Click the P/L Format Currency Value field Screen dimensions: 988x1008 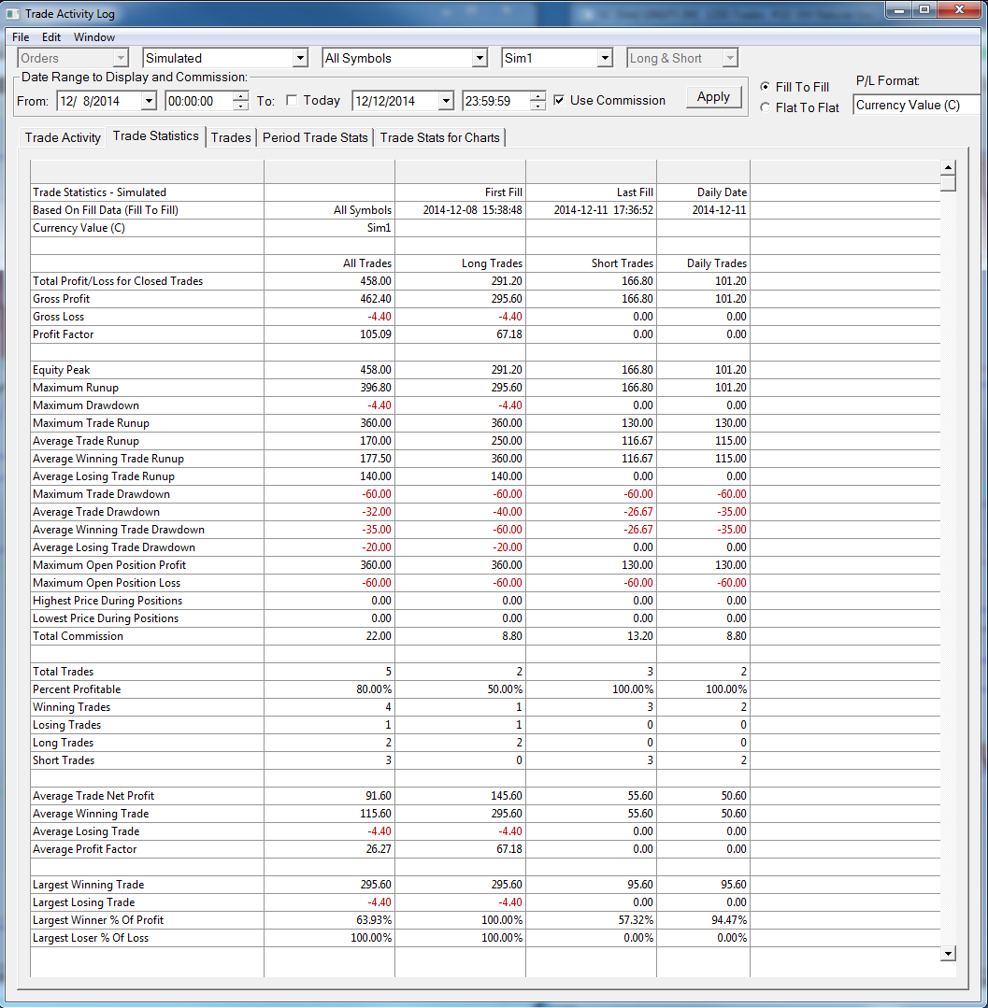click(x=918, y=105)
